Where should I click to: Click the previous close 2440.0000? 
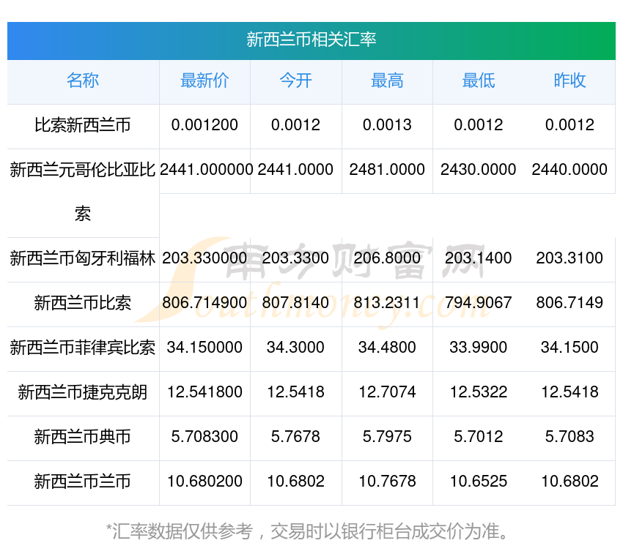point(569,170)
